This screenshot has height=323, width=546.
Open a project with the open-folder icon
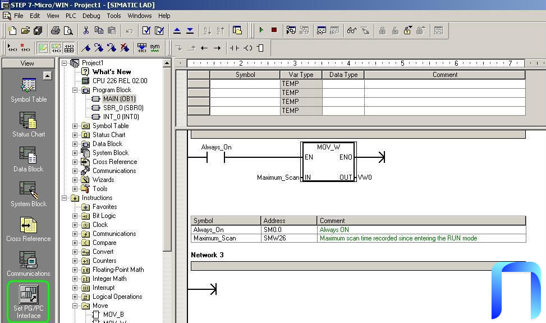point(25,31)
